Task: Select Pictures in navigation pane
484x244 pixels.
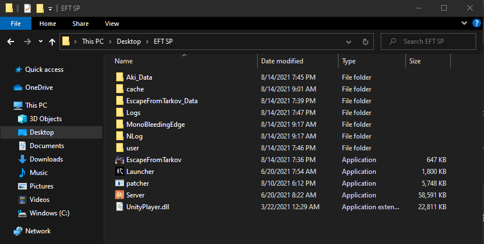Action: [x=42, y=186]
